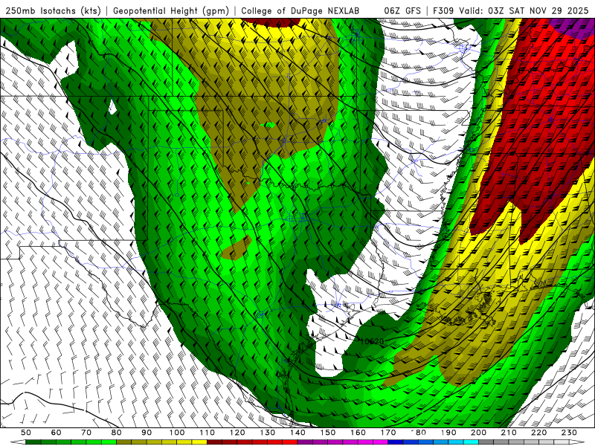
Task: Click the colorbar label '160'
Action: (x=358, y=433)
